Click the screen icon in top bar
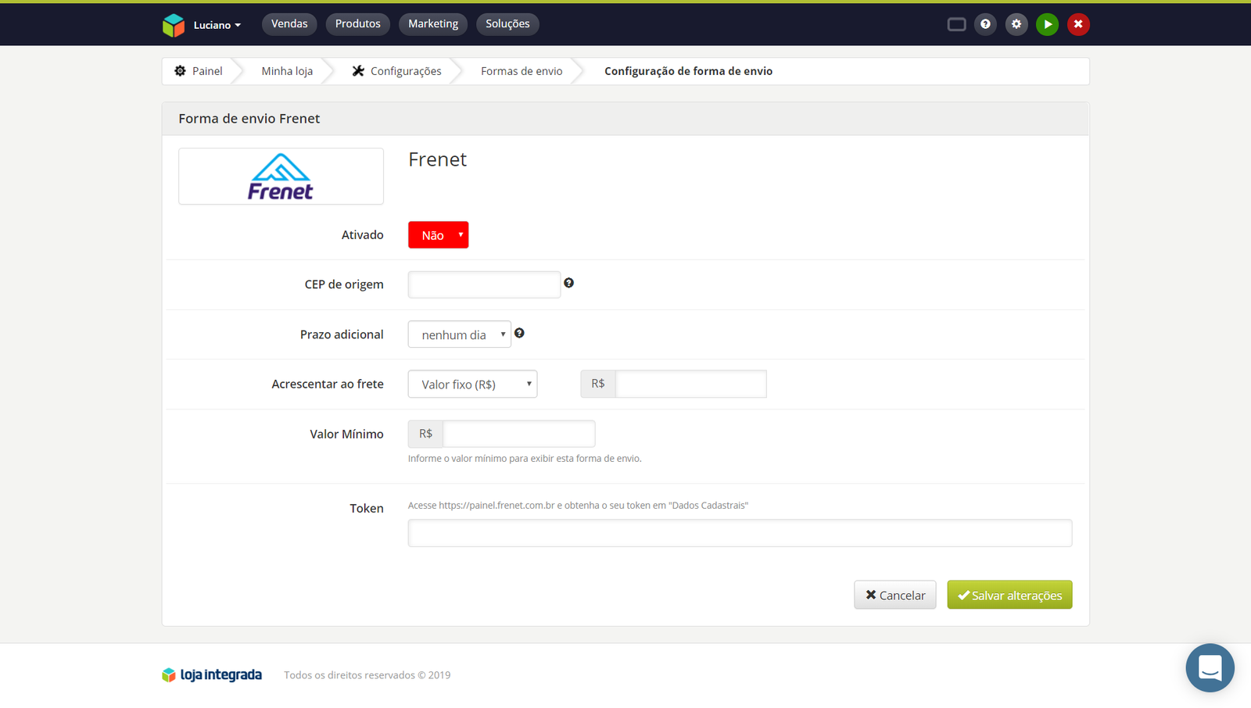1251x708 pixels. (x=956, y=24)
